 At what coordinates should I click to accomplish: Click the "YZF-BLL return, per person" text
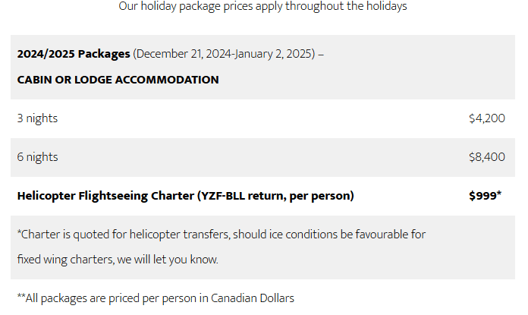[x=276, y=196]
